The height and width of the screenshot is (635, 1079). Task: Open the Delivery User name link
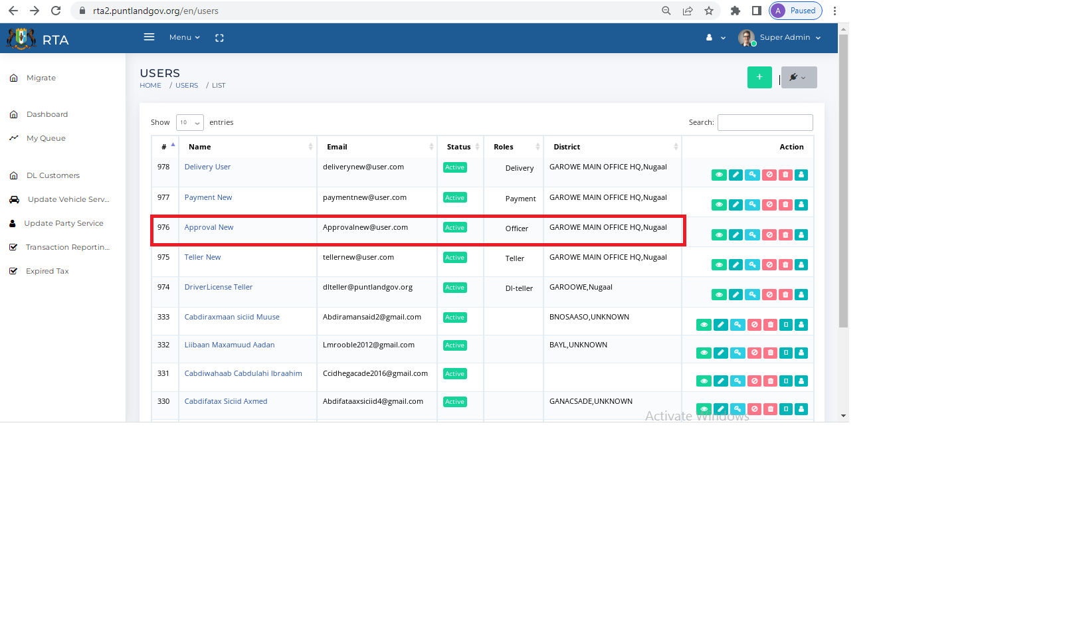click(x=207, y=167)
